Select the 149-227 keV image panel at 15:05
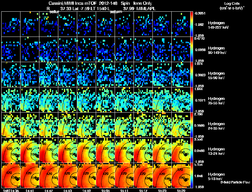Image resolution: width=252 pixels, height=192 pixels. point(106,24)
